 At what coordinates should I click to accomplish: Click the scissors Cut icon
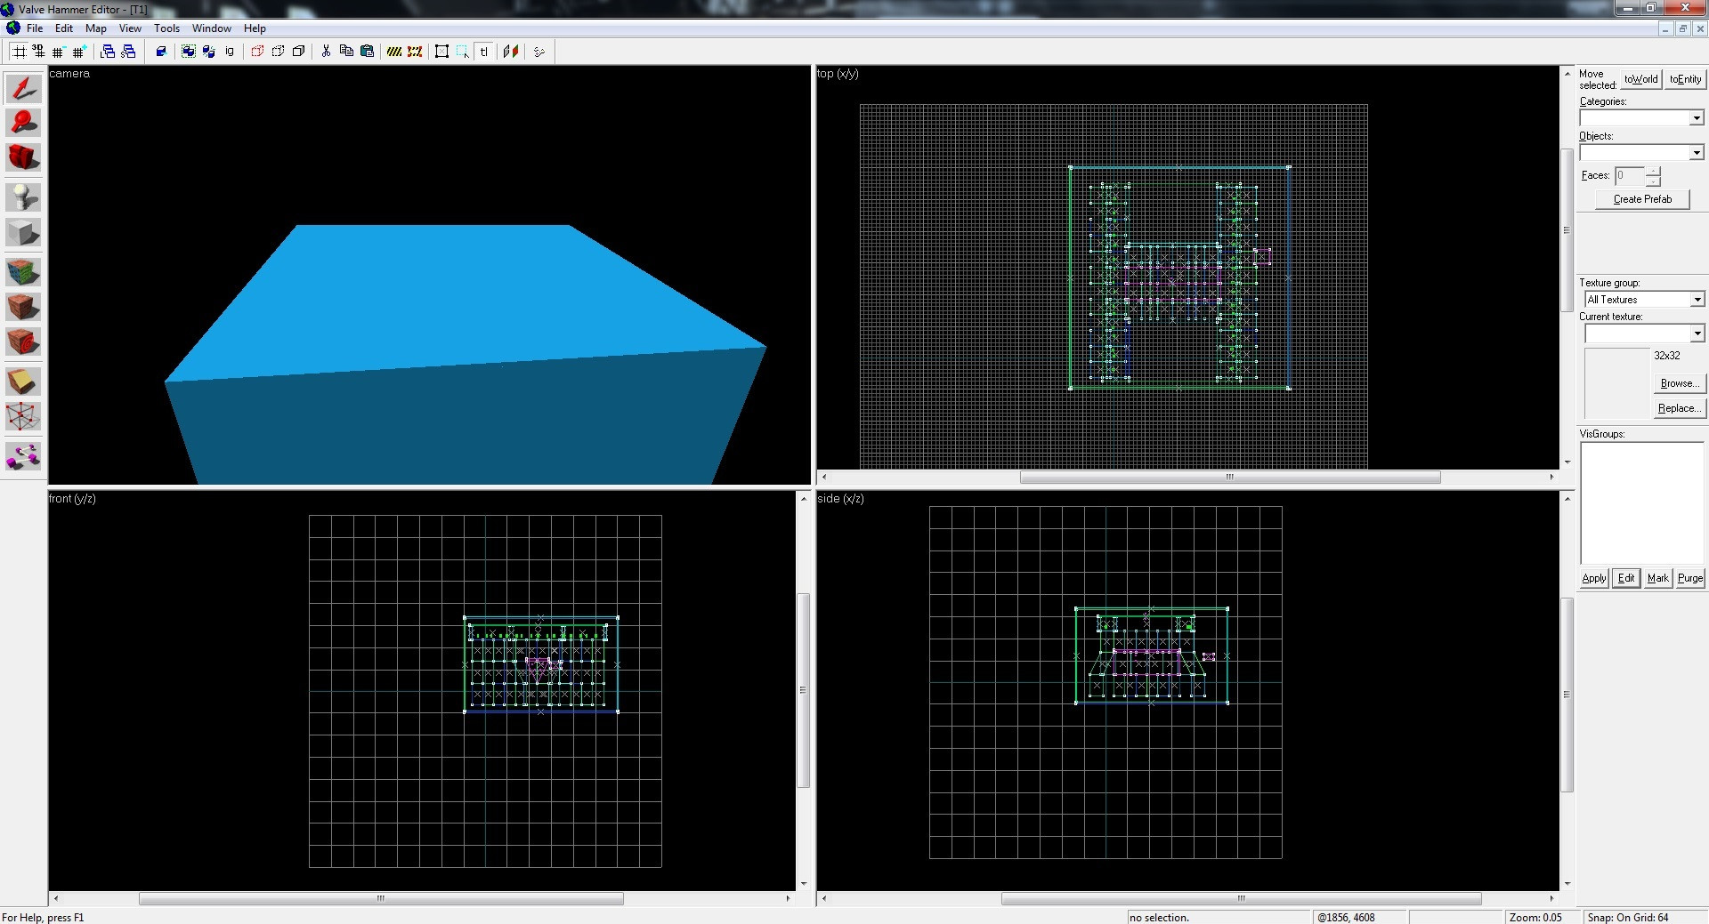click(x=326, y=52)
